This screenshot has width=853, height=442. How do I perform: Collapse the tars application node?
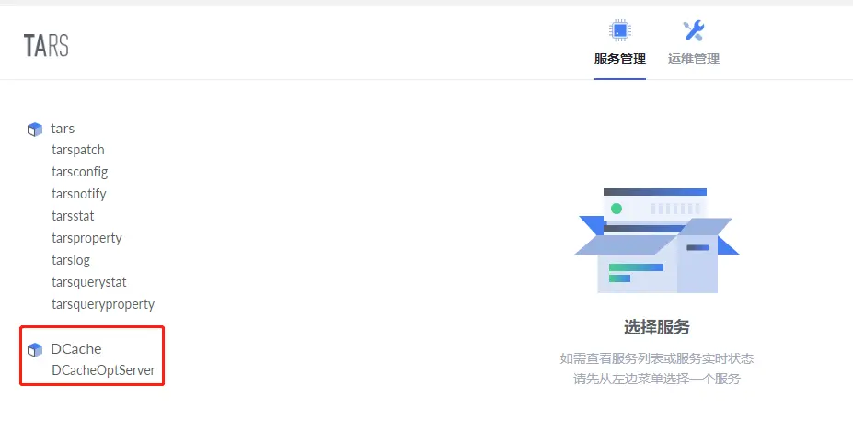pyautogui.click(x=63, y=129)
